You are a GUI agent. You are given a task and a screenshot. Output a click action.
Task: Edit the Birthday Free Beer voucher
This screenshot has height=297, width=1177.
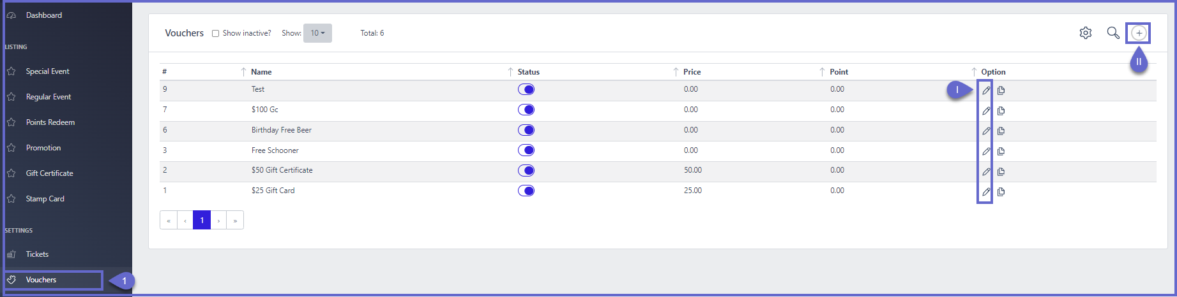tap(986, 131)
